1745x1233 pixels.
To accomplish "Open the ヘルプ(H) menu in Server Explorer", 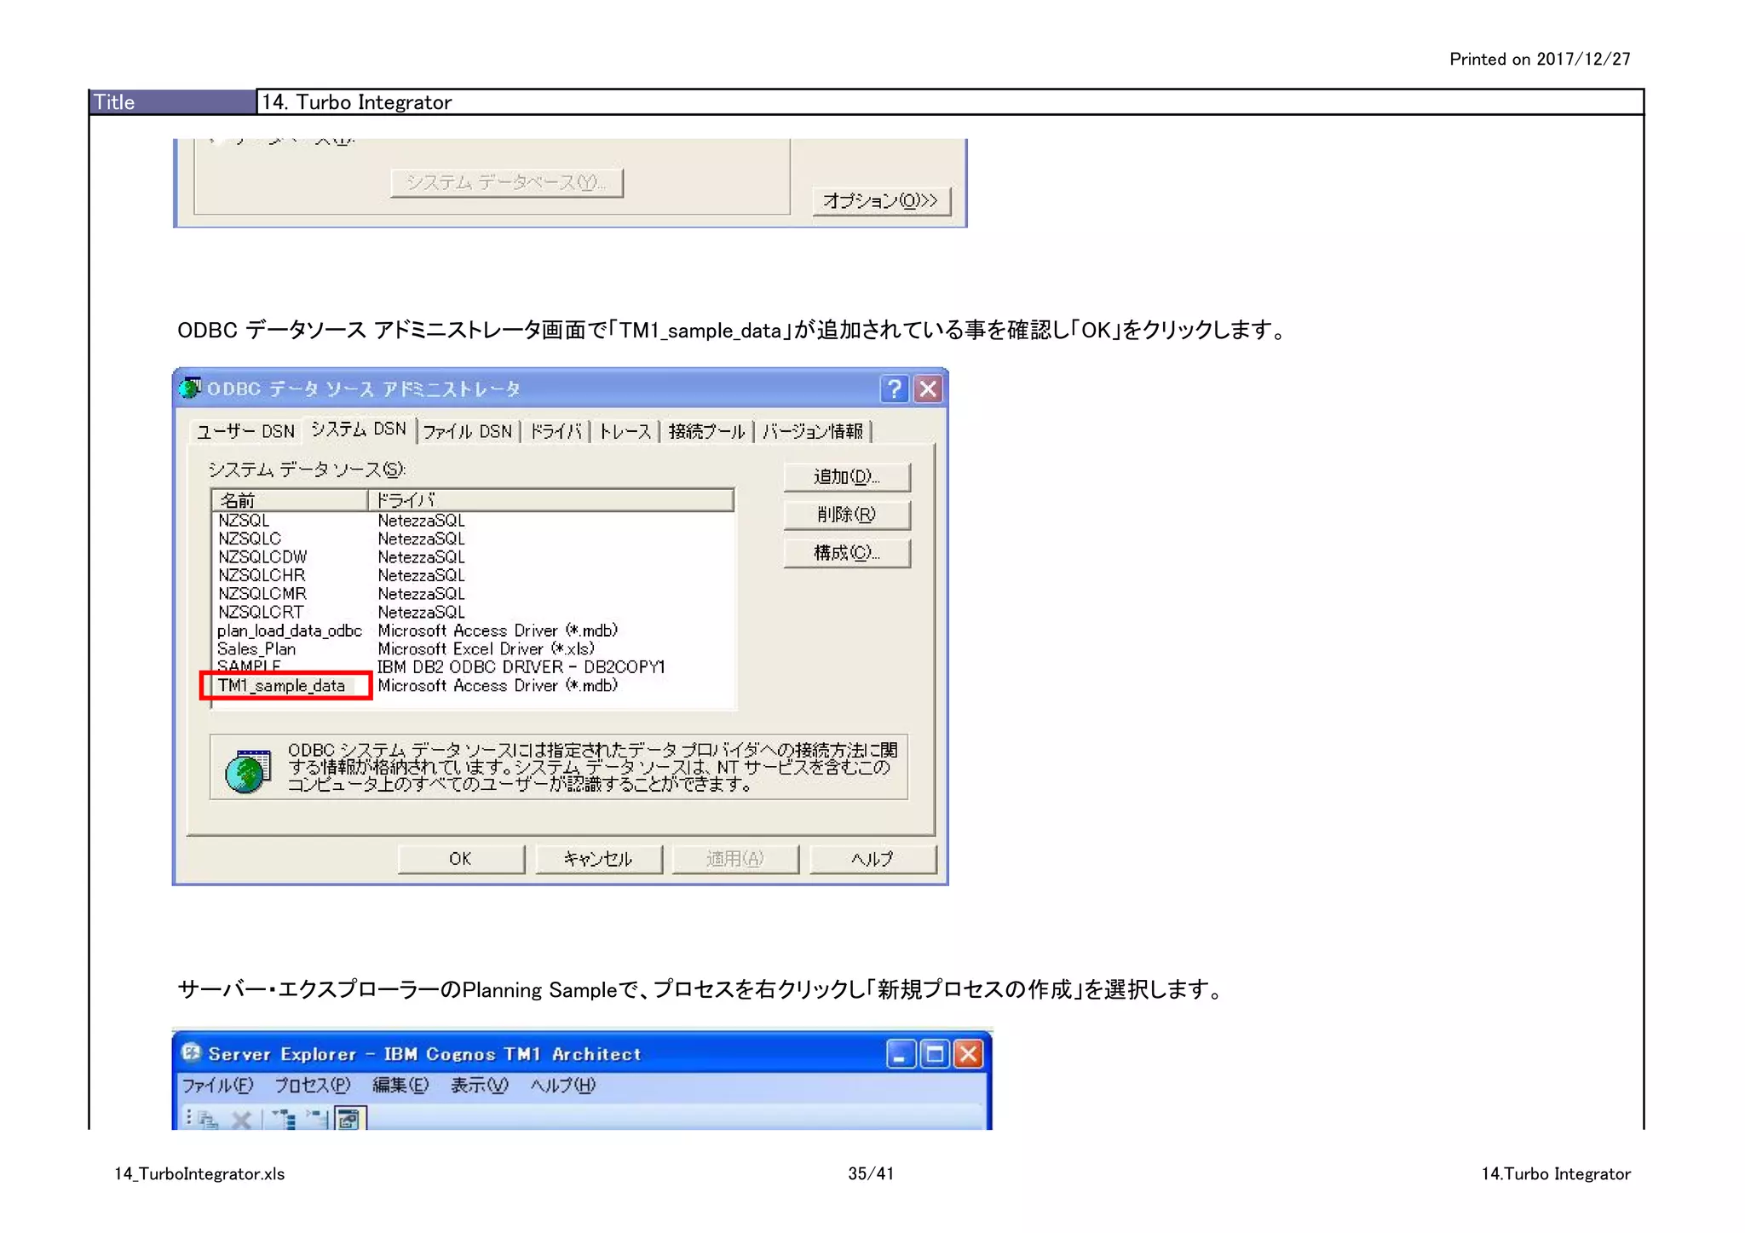I will pos(562,1086).
